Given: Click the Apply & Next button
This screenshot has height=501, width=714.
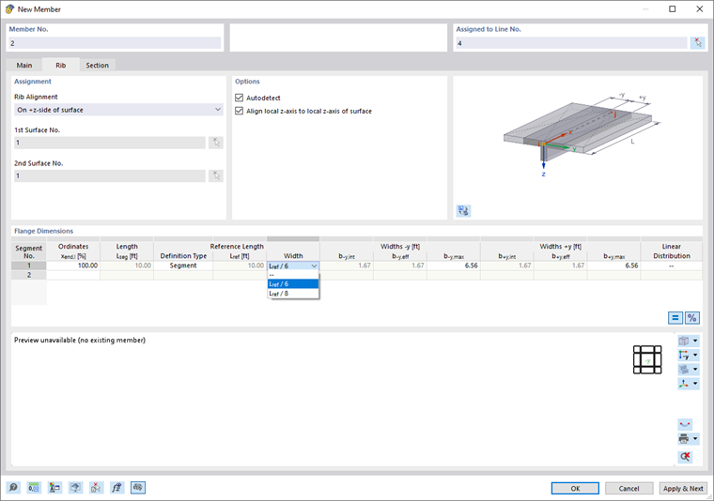Looking at the screenshot, I should coord(683,488).
